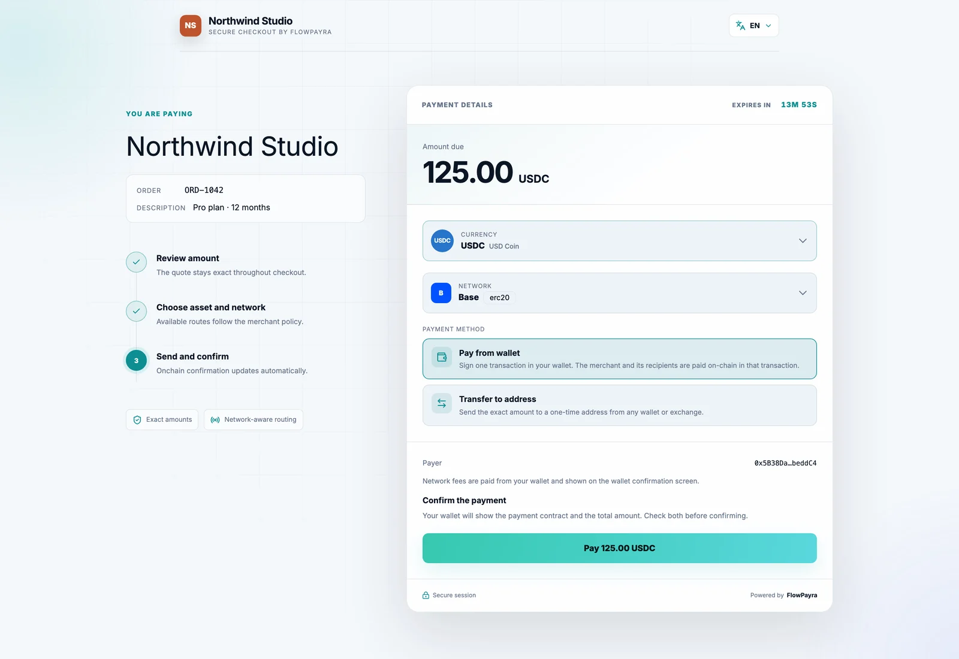
Task: Click the Confirm the payment heading
Action: [x=465, y=500]
